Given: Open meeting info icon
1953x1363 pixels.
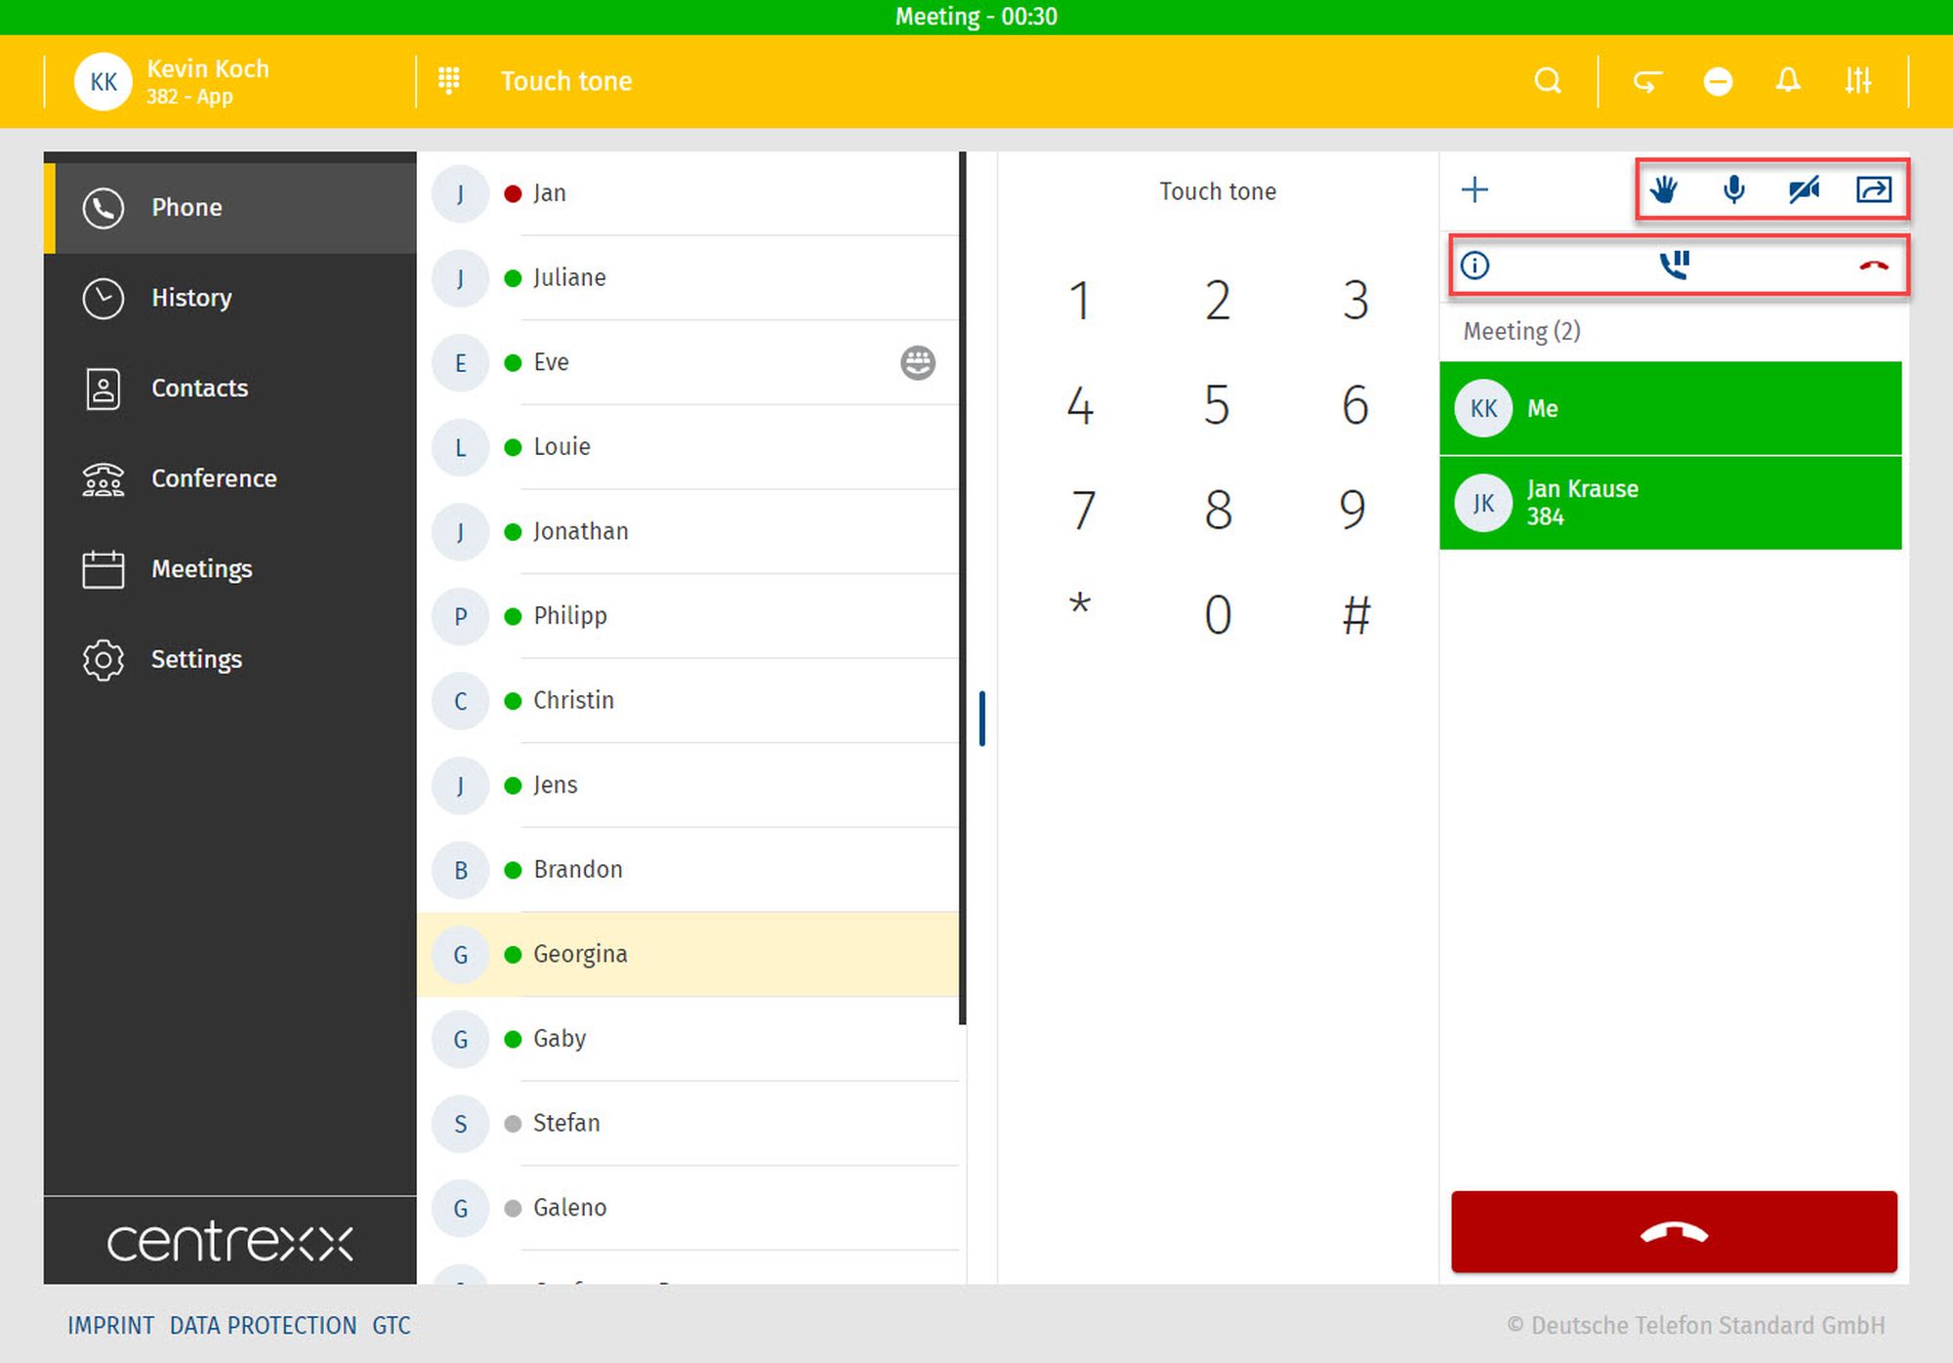Looking at the screenshot, I should click(x=1475, y=265).
